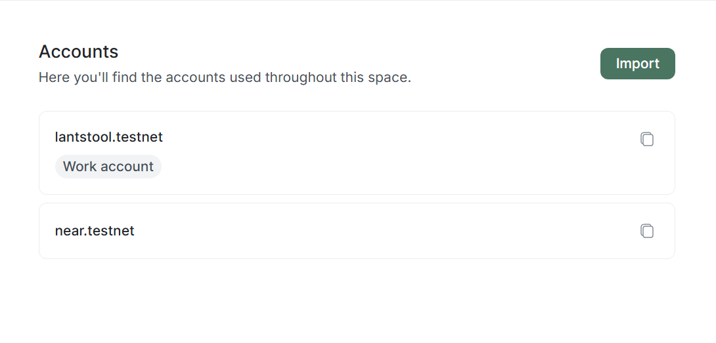Image resolution: width=716 pixels, height=343 pixels.
Task: Click the gray pill badge under lantstool.testnet
Action: click(108, 167)
